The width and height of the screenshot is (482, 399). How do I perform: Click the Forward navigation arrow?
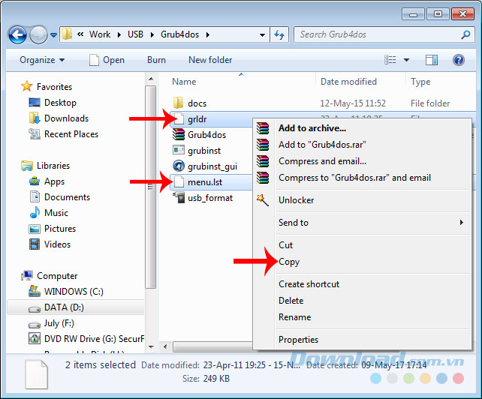click(38, 34)
